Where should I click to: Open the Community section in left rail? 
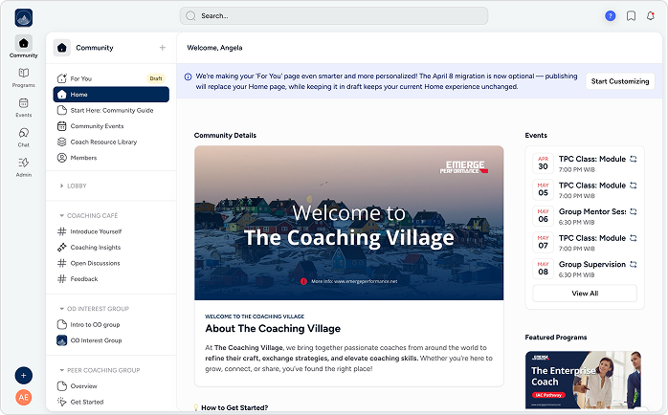[23, 47]
